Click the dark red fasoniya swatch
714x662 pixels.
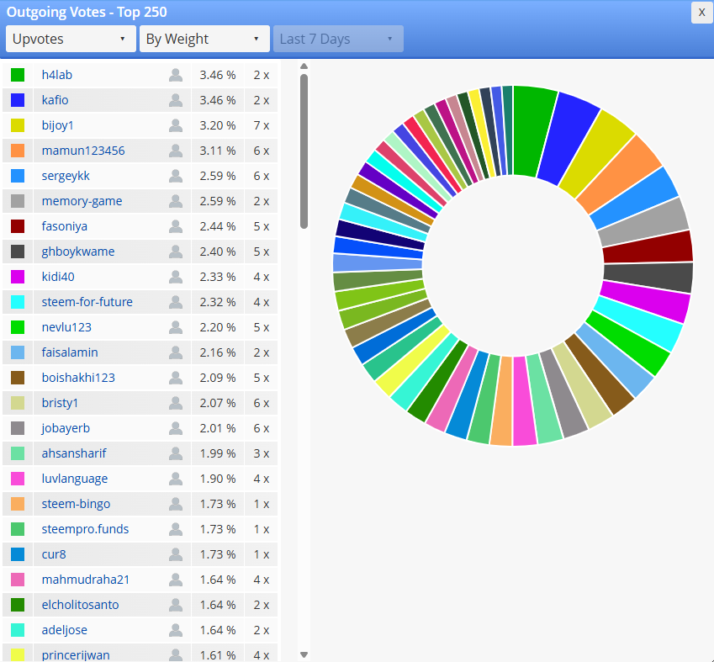[x=18, y=226]
